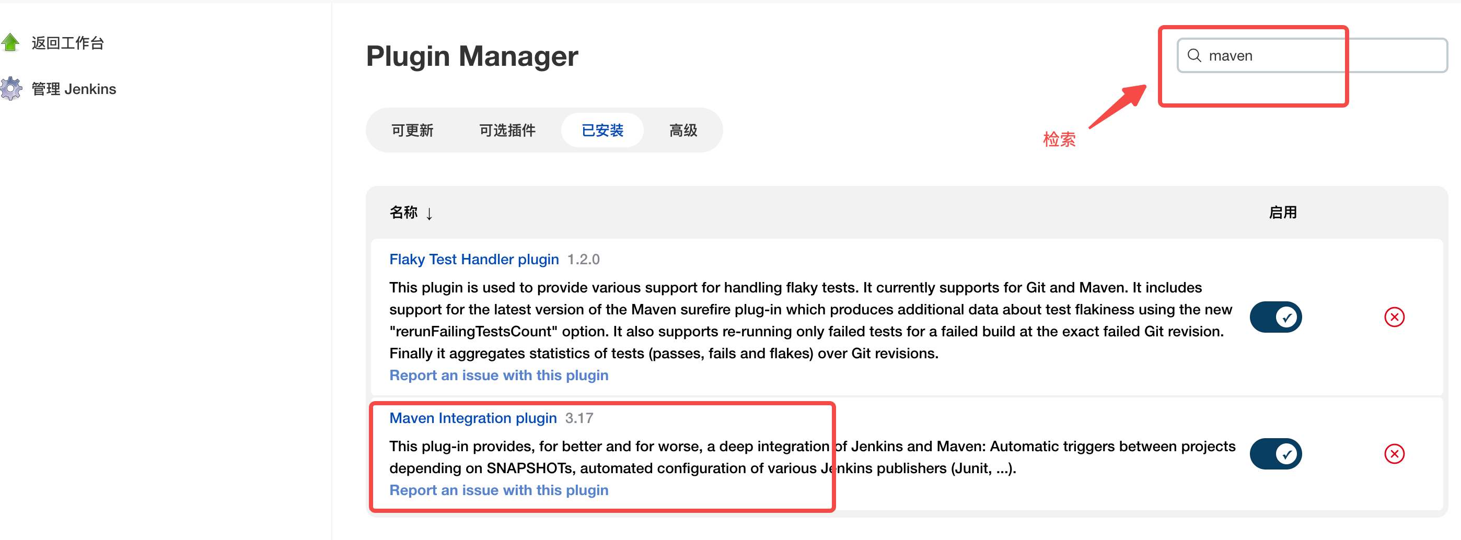Open the 管理 Jenkins sidebar entry

74,88
